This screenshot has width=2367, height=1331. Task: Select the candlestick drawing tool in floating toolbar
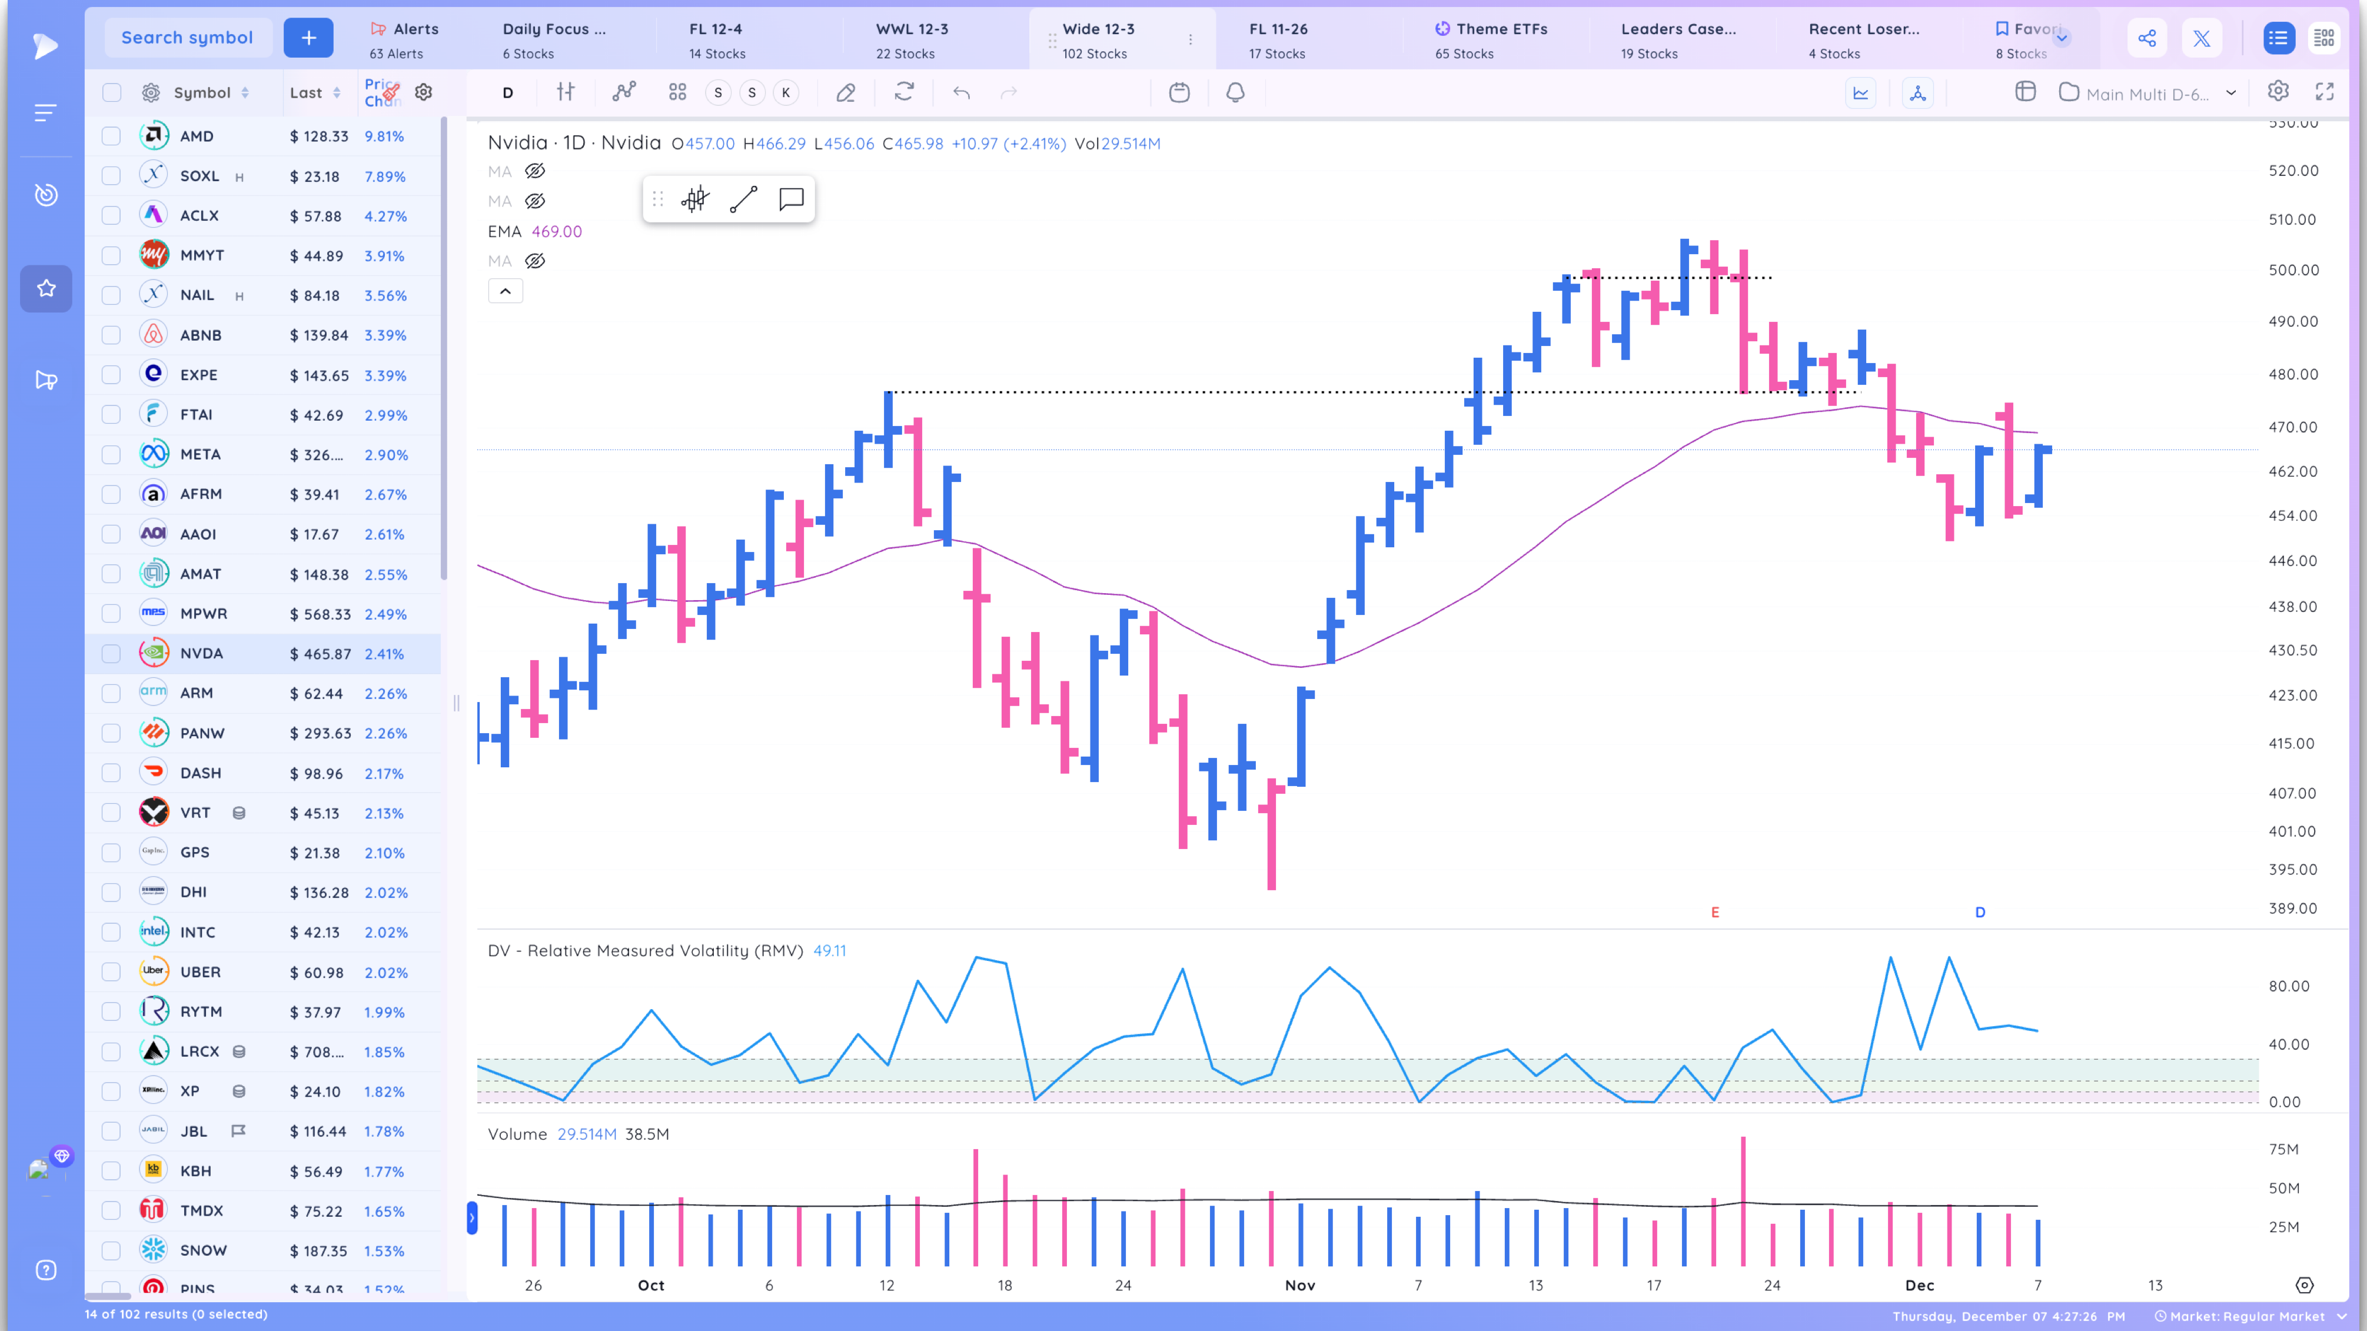pyautogui.click(x=696, y=199)
